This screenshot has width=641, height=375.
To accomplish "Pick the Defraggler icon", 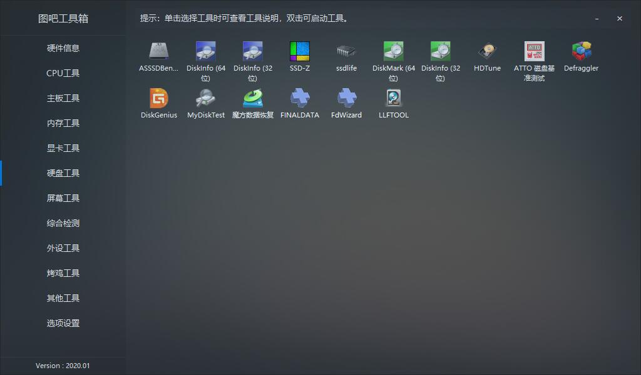I will [x=581, y=51].
